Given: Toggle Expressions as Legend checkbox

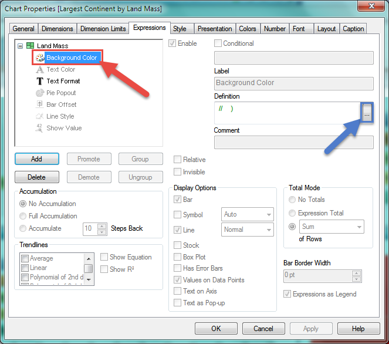Looking at the screenshot, I should click(x=287, y=294).
